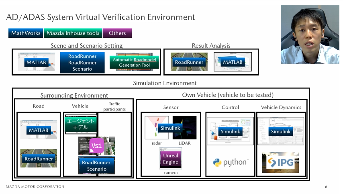343x194 pixels.
Task: Click Simulink model thumbnail under Control
Action: (x=231, y=131)
